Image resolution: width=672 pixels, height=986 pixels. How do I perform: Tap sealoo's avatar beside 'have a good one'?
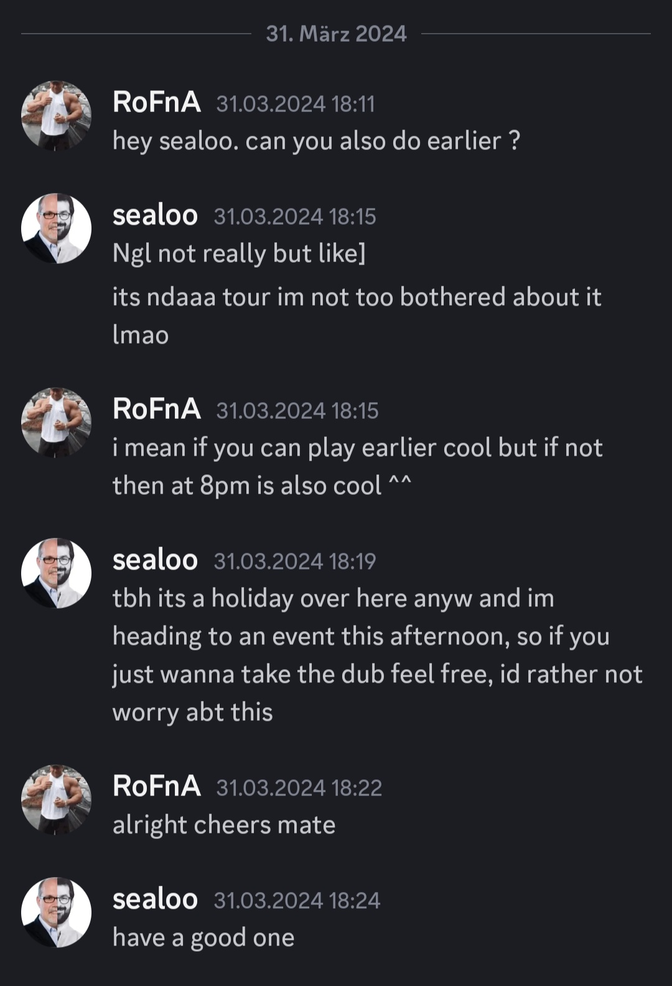click(56, 913)
